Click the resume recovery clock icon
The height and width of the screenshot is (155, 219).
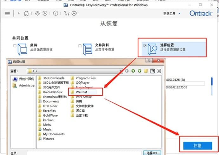[x=45, y=13]
